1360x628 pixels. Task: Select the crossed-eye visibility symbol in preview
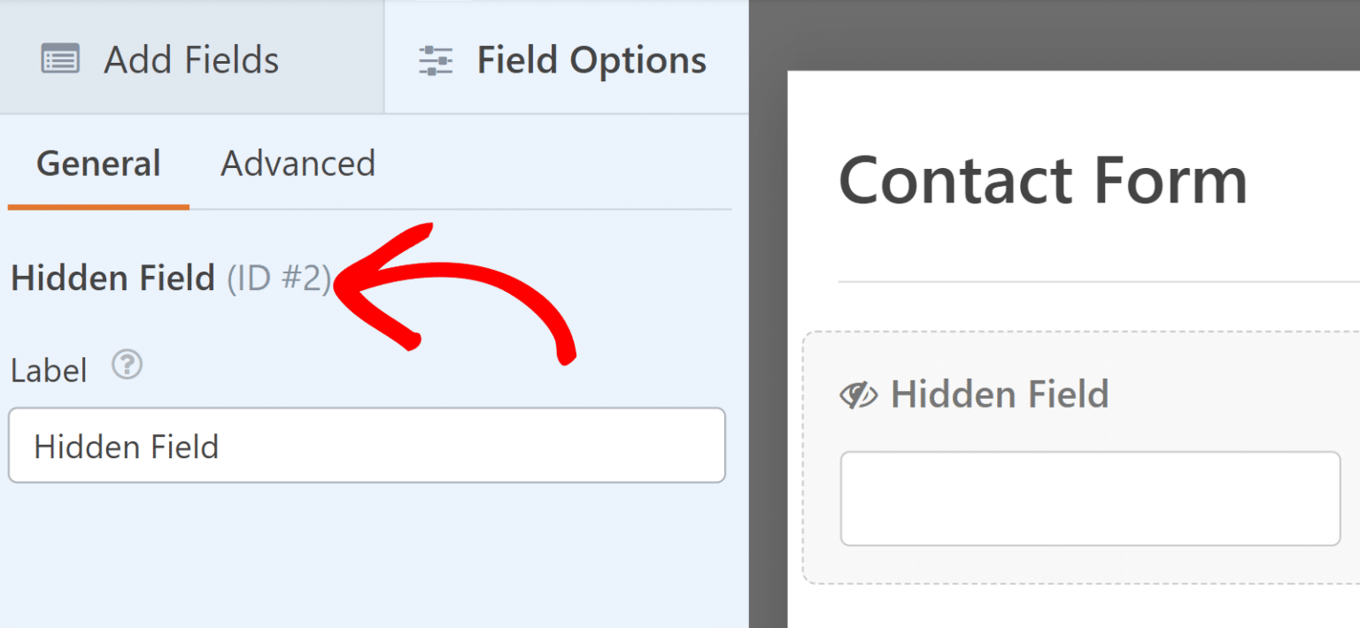coord(861,393)
